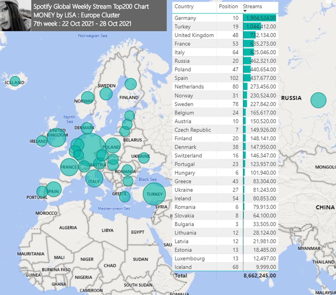Click Turkey in the Country column
Image resolution: width=336 pixels, height=295 pixels.
(183, 27)
